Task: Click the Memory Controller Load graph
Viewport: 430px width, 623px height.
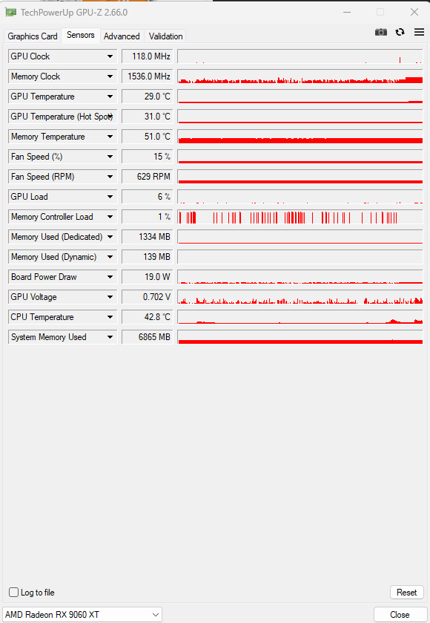Action: point(300,217)
